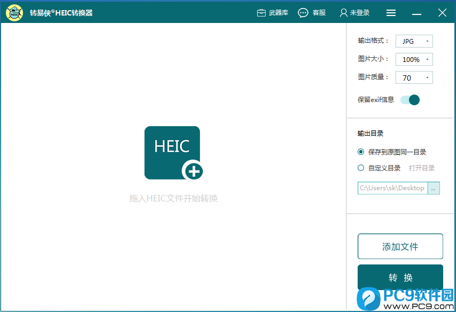Close the HEIC converter window
The width and height of the screenshot is (456, 312).
click(x=442, y=13)
